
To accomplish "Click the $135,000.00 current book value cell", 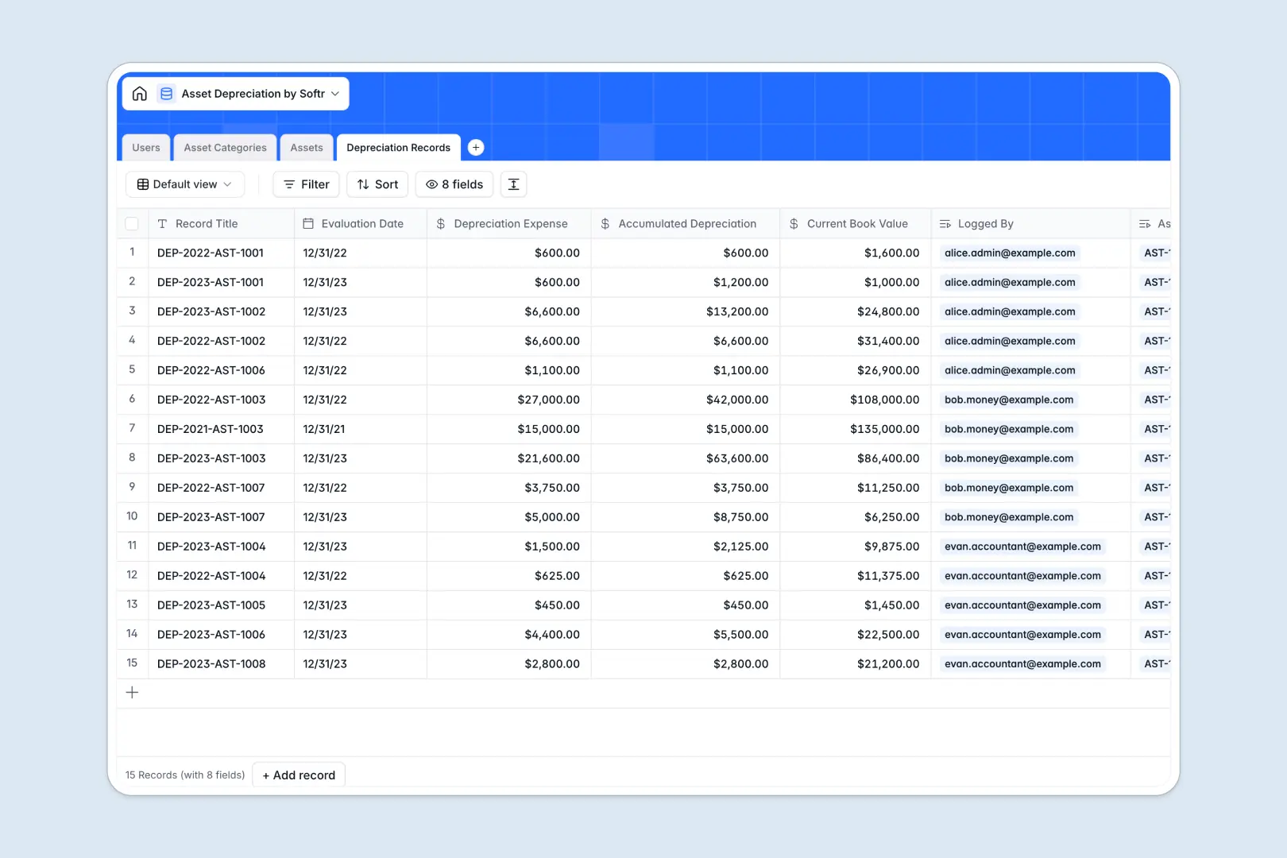I will [x=856, y=430].
